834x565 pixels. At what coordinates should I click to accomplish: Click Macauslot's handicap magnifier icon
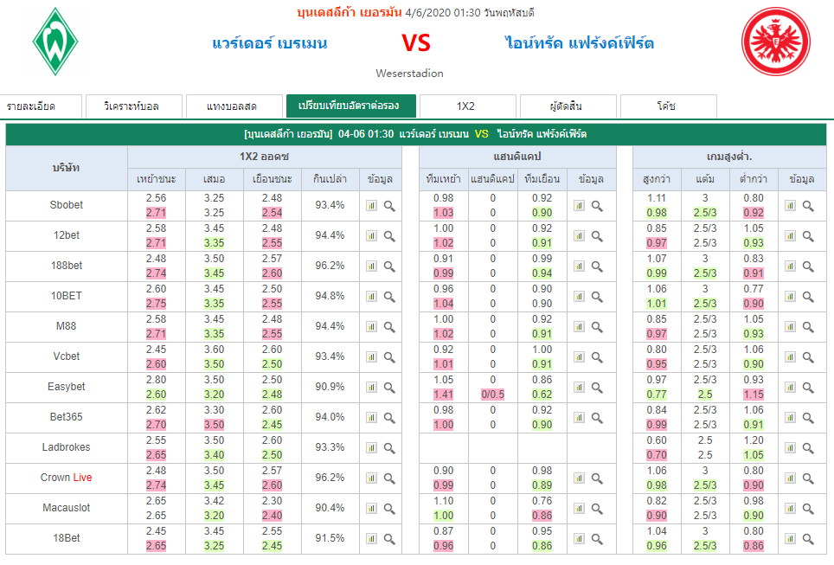click(597, 509)
